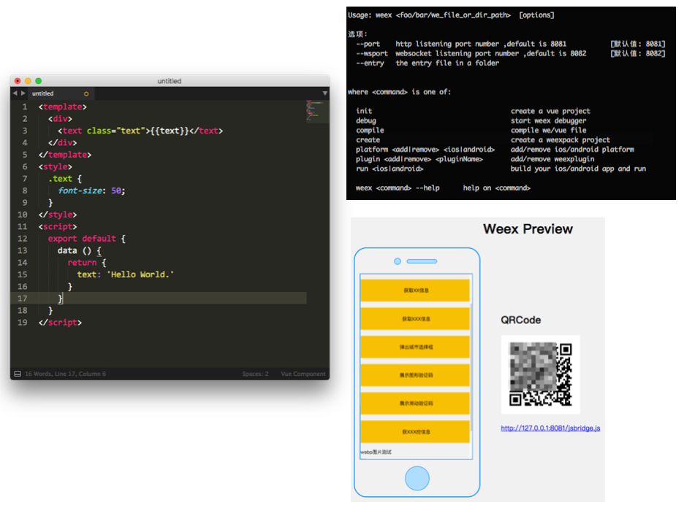The image size is (684, 505).
Task: Click the tab back arrow in Sublime Text
Action: [15, 93]
